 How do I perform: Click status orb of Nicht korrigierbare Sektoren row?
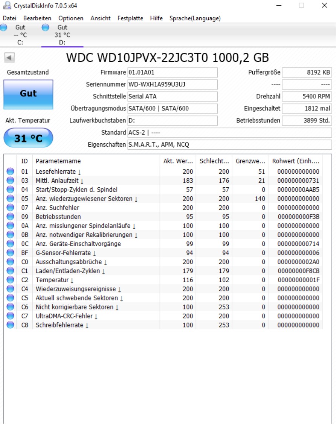[10, 307]
